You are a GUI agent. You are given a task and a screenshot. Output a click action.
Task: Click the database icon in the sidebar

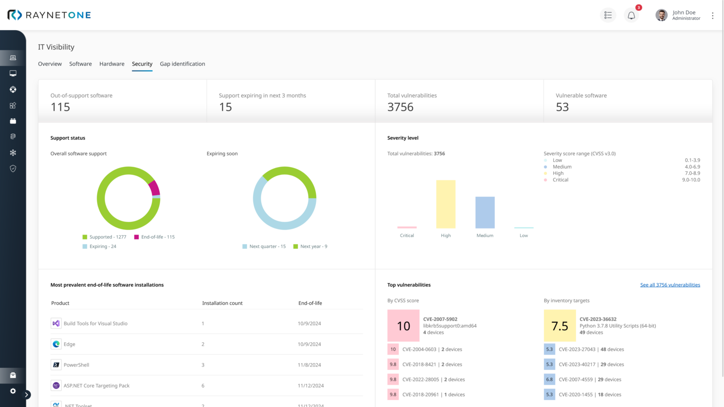[13, 136]
